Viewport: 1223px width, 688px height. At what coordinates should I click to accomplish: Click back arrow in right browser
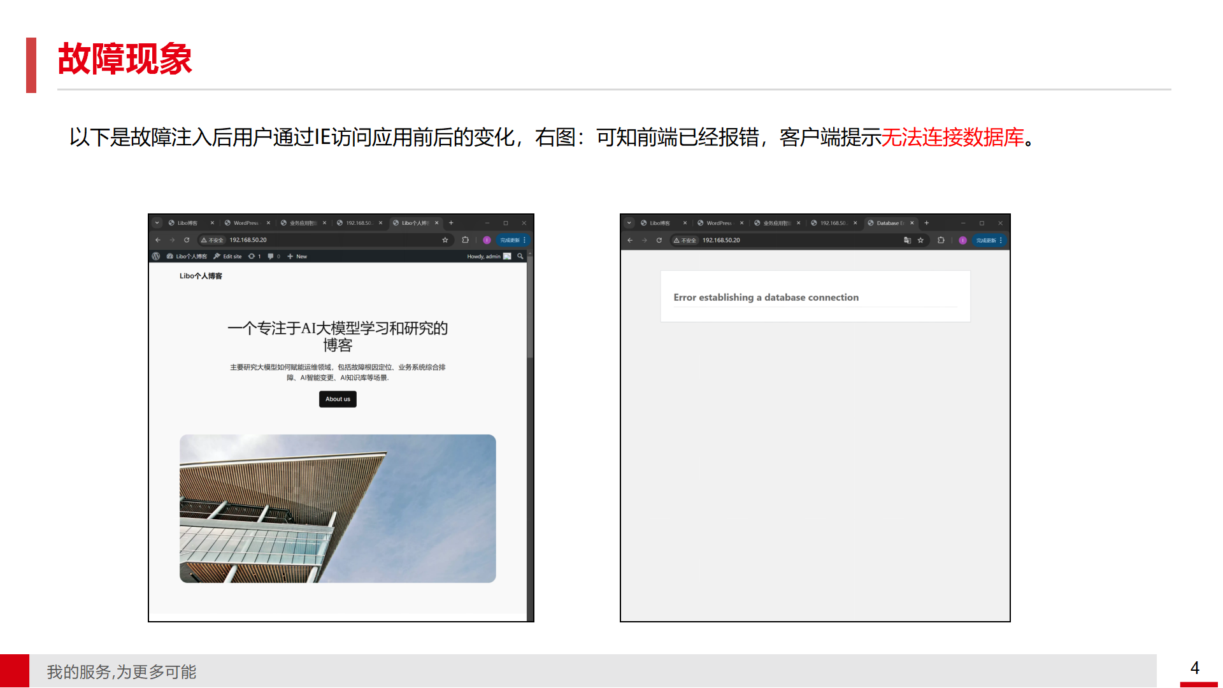(x=630, y=240)
